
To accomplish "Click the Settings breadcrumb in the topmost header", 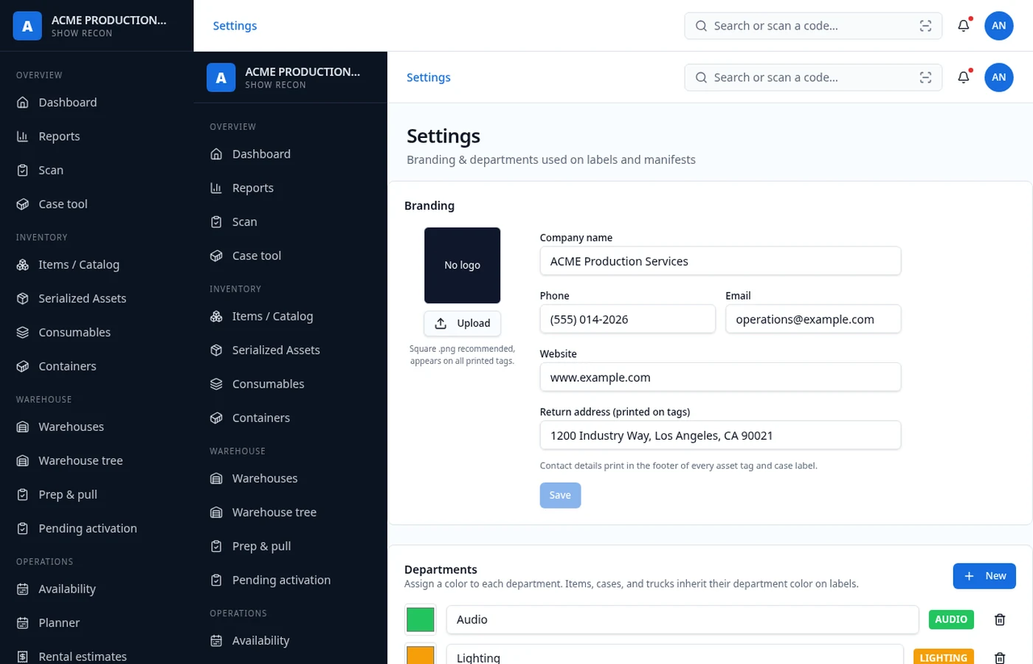I will [235, 26].
